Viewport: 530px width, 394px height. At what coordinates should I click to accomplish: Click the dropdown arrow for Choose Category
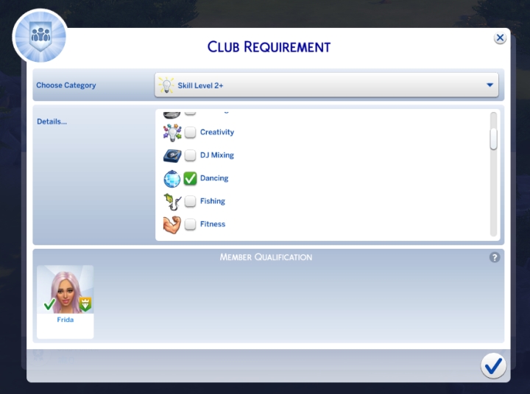pyautogui.click(x=490, y=85)
